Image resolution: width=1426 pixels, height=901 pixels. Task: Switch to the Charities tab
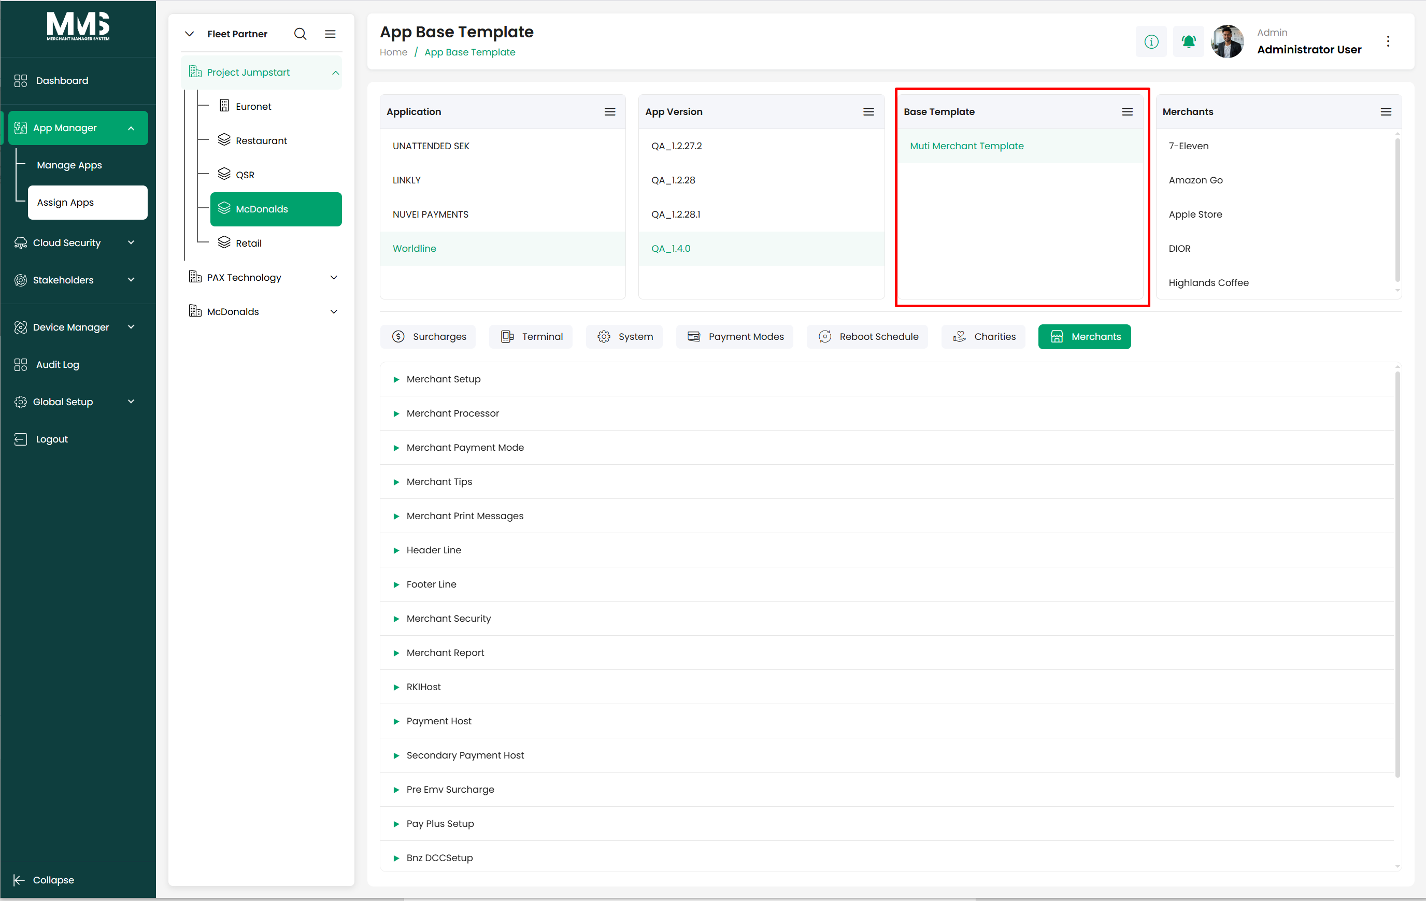983,337
